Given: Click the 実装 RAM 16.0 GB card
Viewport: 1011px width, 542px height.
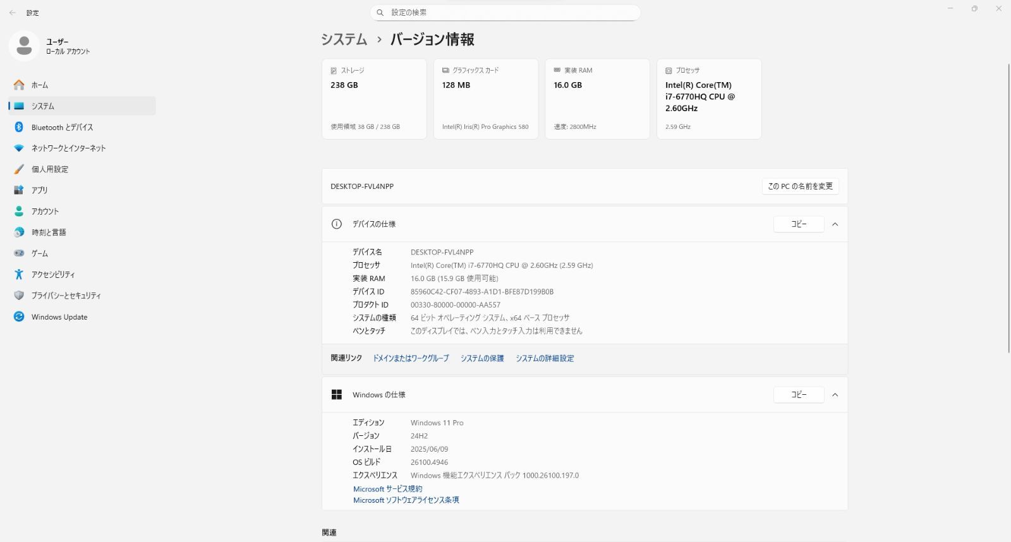Looking at the screenshot, I should pos(598,99).
